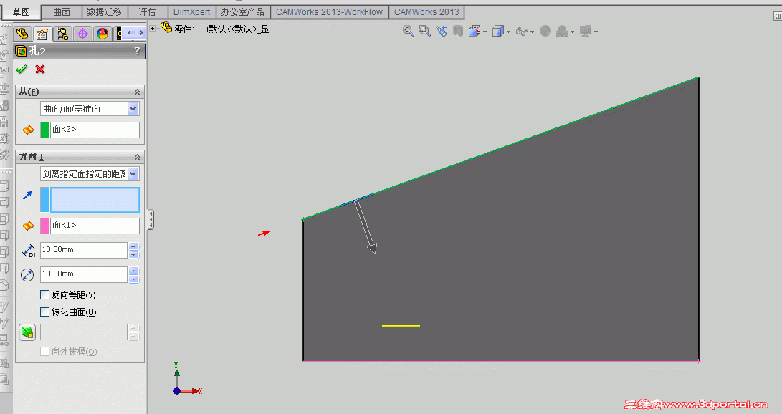
Task: Click the D1 offset distance 10.00mm field
Action: [x=84, y=250]
